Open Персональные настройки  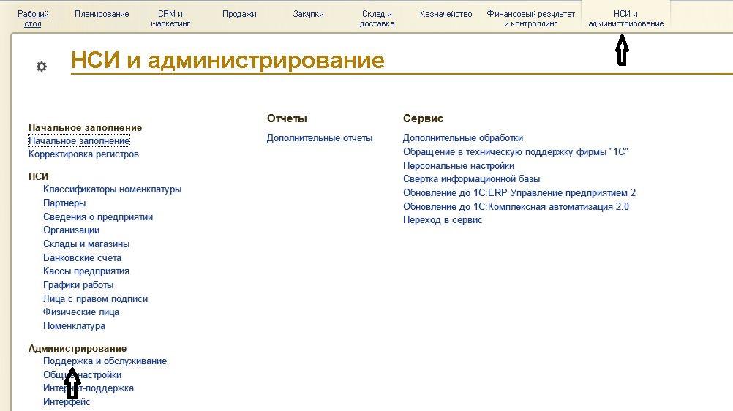[459, 166]
